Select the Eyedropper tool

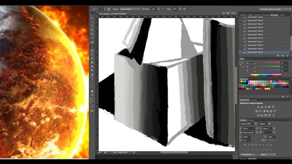point(92,38)
